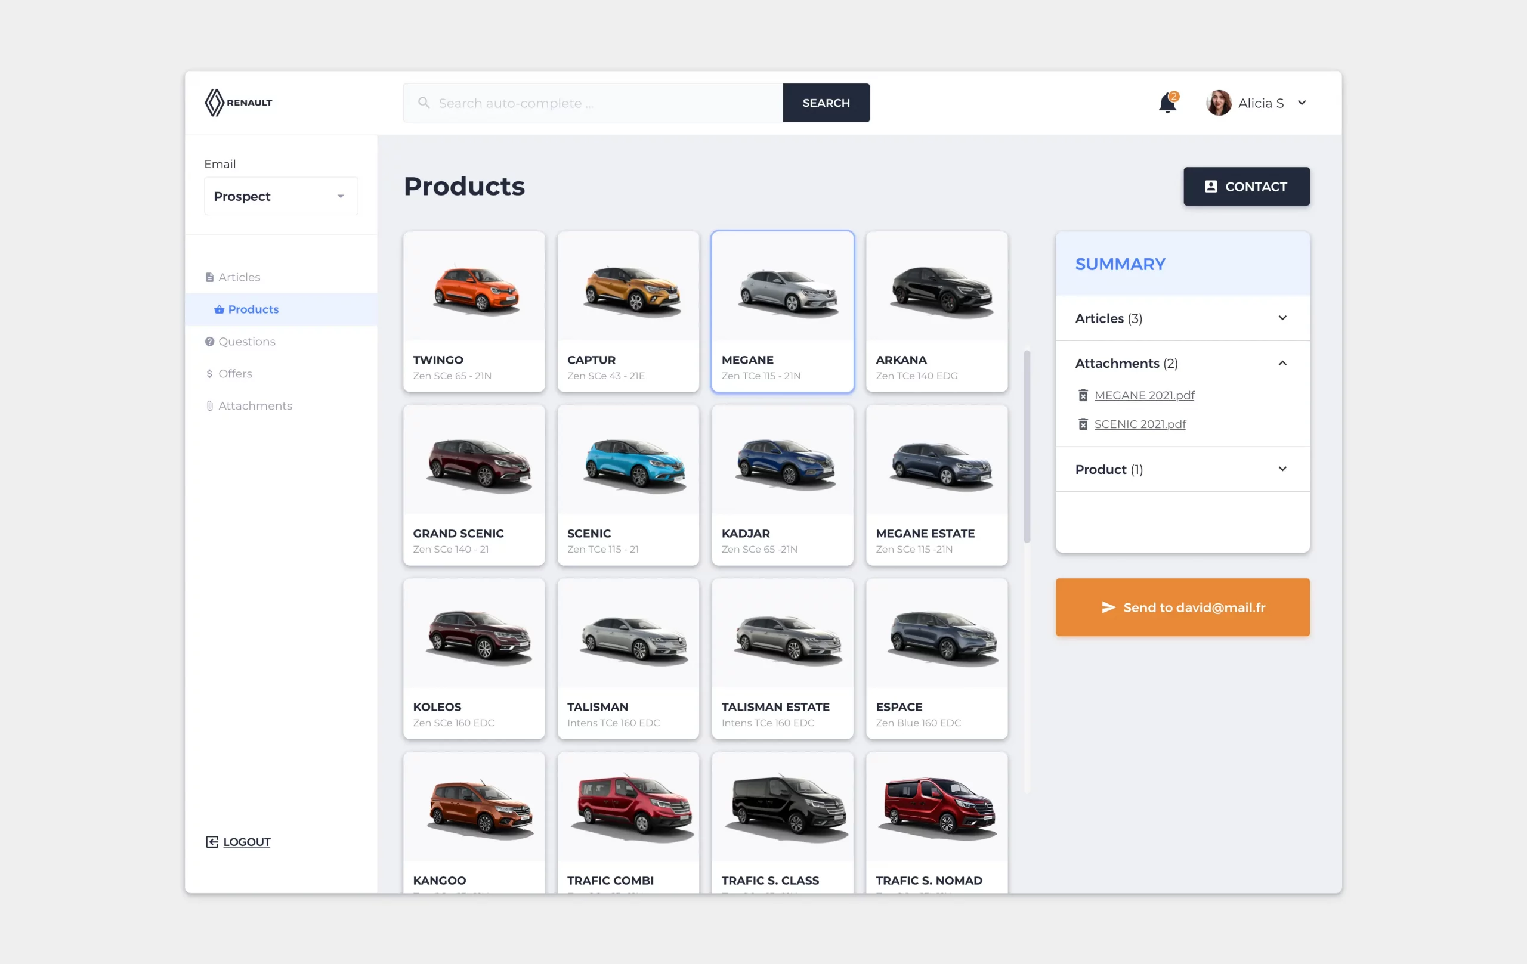Select the SCENIC product card
Image resolution: width=1527 pixels, height=964 pixels.
628,485
